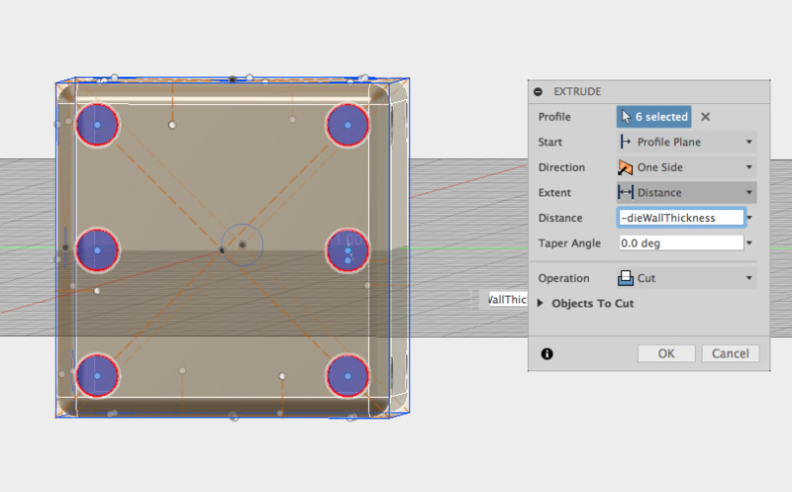Click the Distance input field
792x492 pixels.
click(681, 218)
